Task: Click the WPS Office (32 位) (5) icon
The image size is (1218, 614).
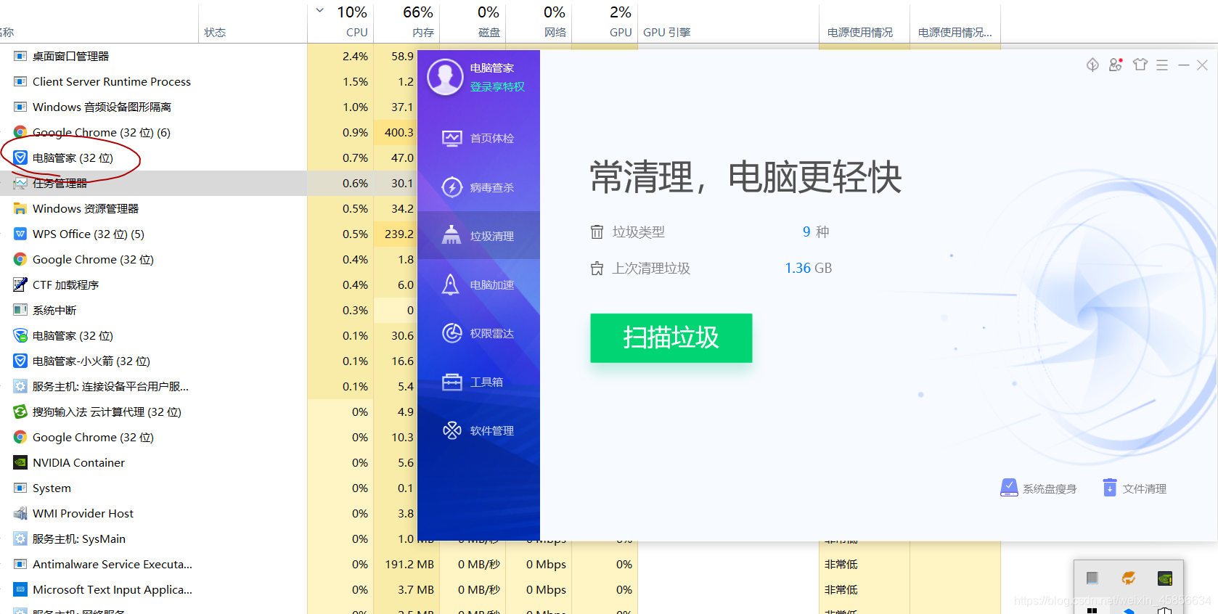Action: click(20, 234)
